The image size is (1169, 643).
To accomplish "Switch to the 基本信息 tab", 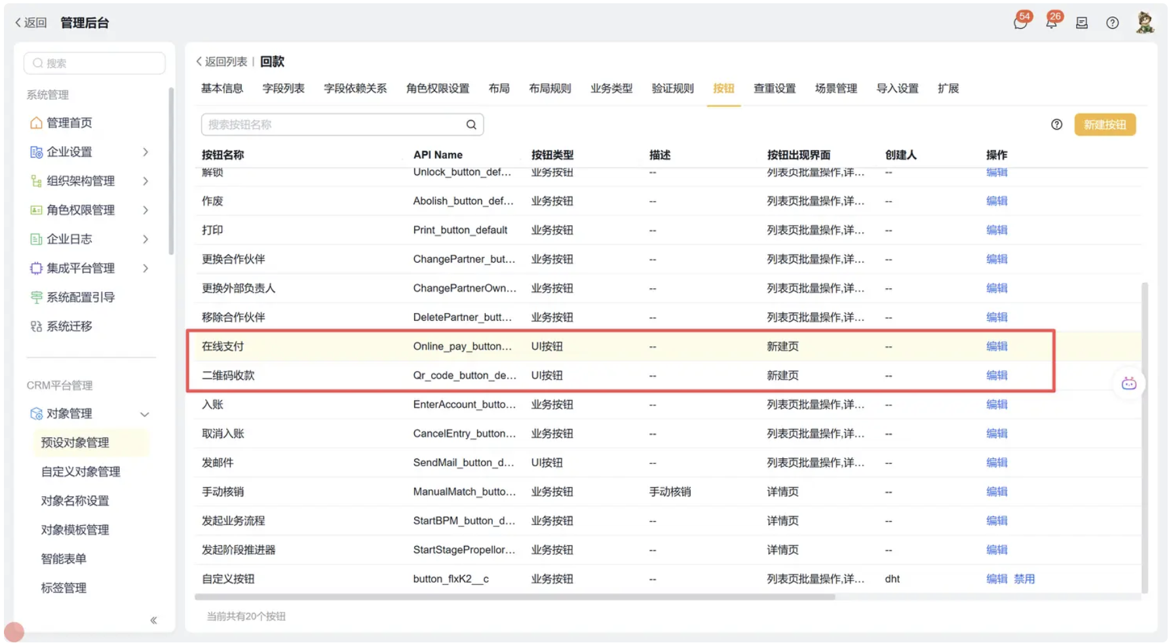I will tap(222, 88).
